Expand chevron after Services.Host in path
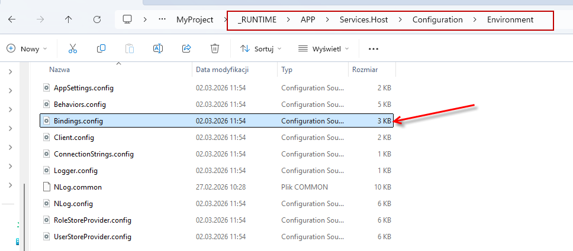Viewport: 573px width, 251px height. 400,19
